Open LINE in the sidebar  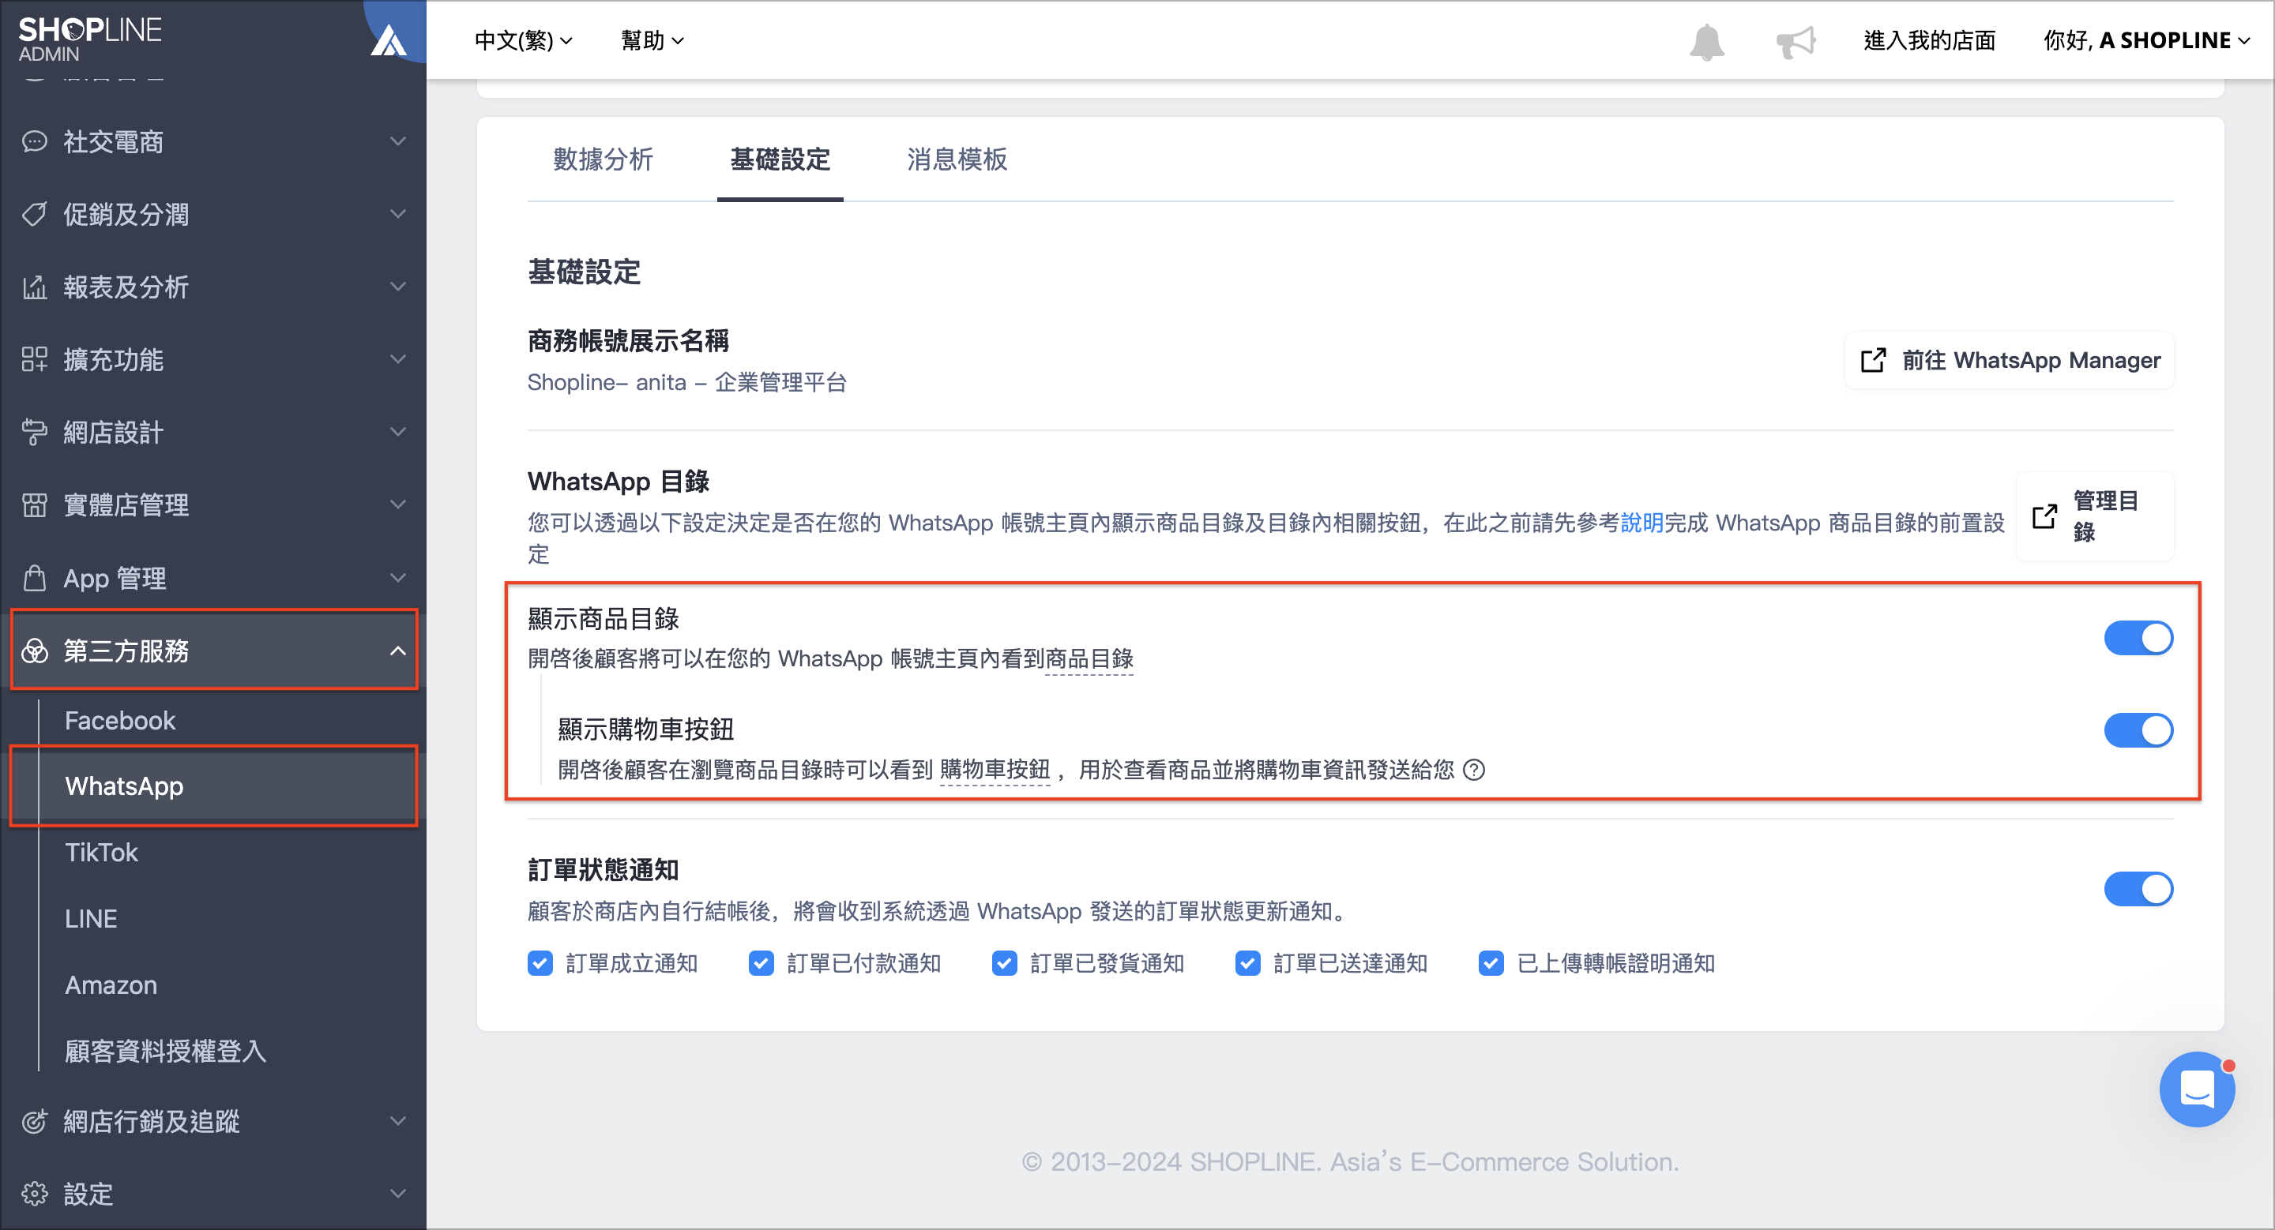(x=91, y=918)
